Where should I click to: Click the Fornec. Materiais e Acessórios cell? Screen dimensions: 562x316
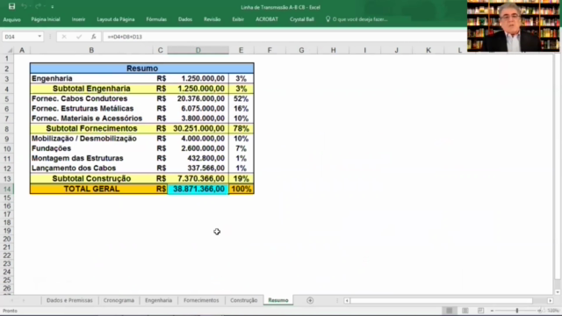click(x=91, y=118)
